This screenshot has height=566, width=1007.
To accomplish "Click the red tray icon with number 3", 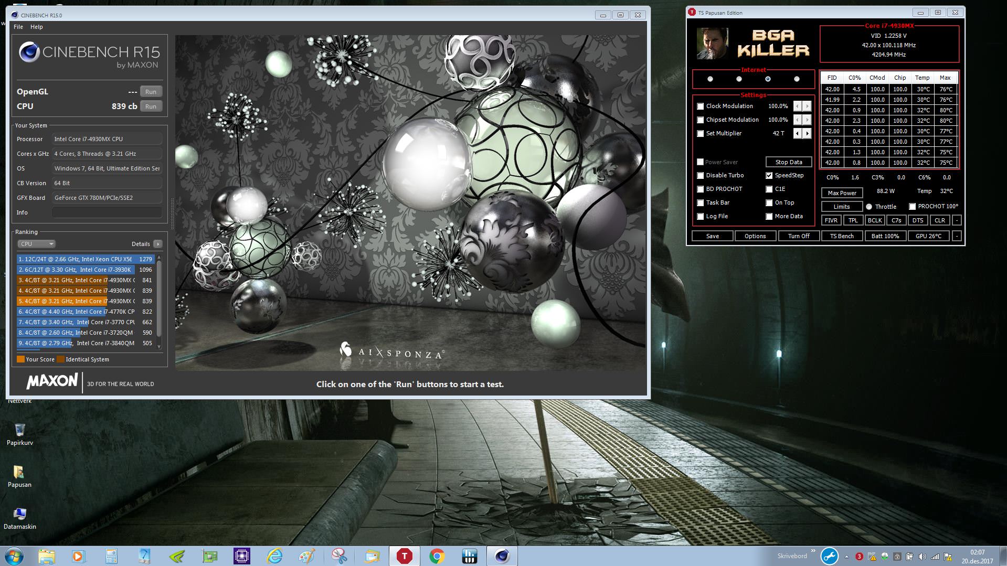I will click(859, 557).
